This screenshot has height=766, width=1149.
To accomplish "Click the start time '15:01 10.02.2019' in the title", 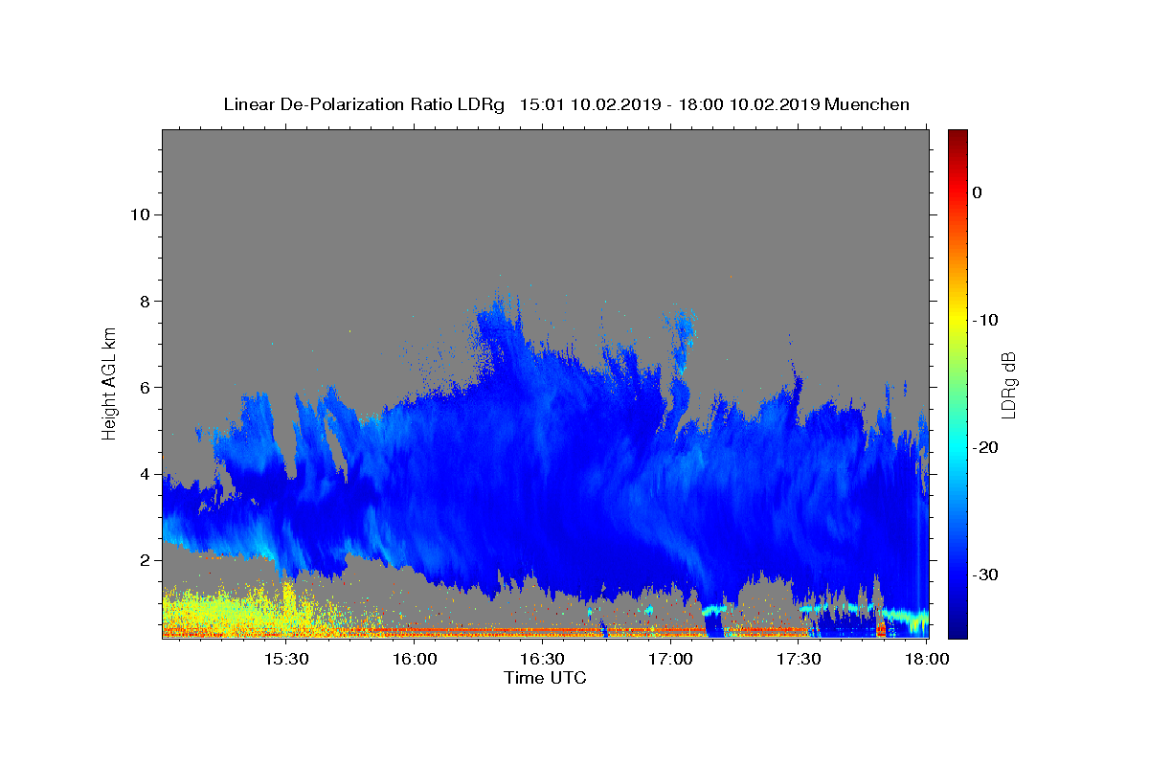I will (x=590, y=104).
